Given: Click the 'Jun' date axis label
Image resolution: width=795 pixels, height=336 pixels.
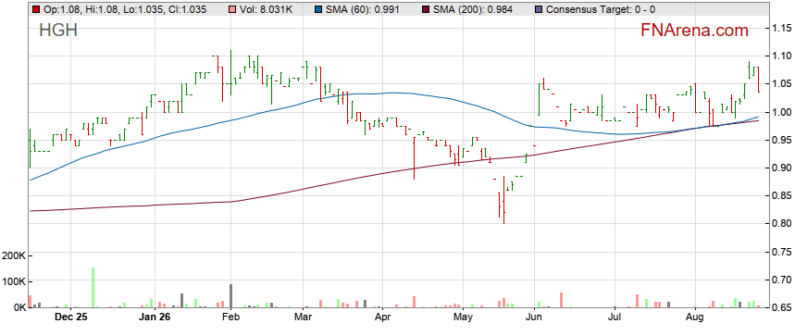Looking at the screenshot, I should tap(534, 317).
